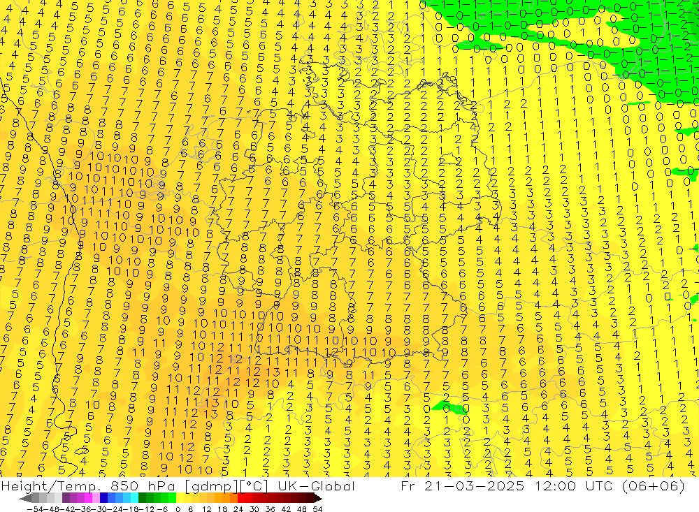Click the '12' positive legend label
Image resolution: width=699 pixels, height=512 pixels.
(206, 509)
